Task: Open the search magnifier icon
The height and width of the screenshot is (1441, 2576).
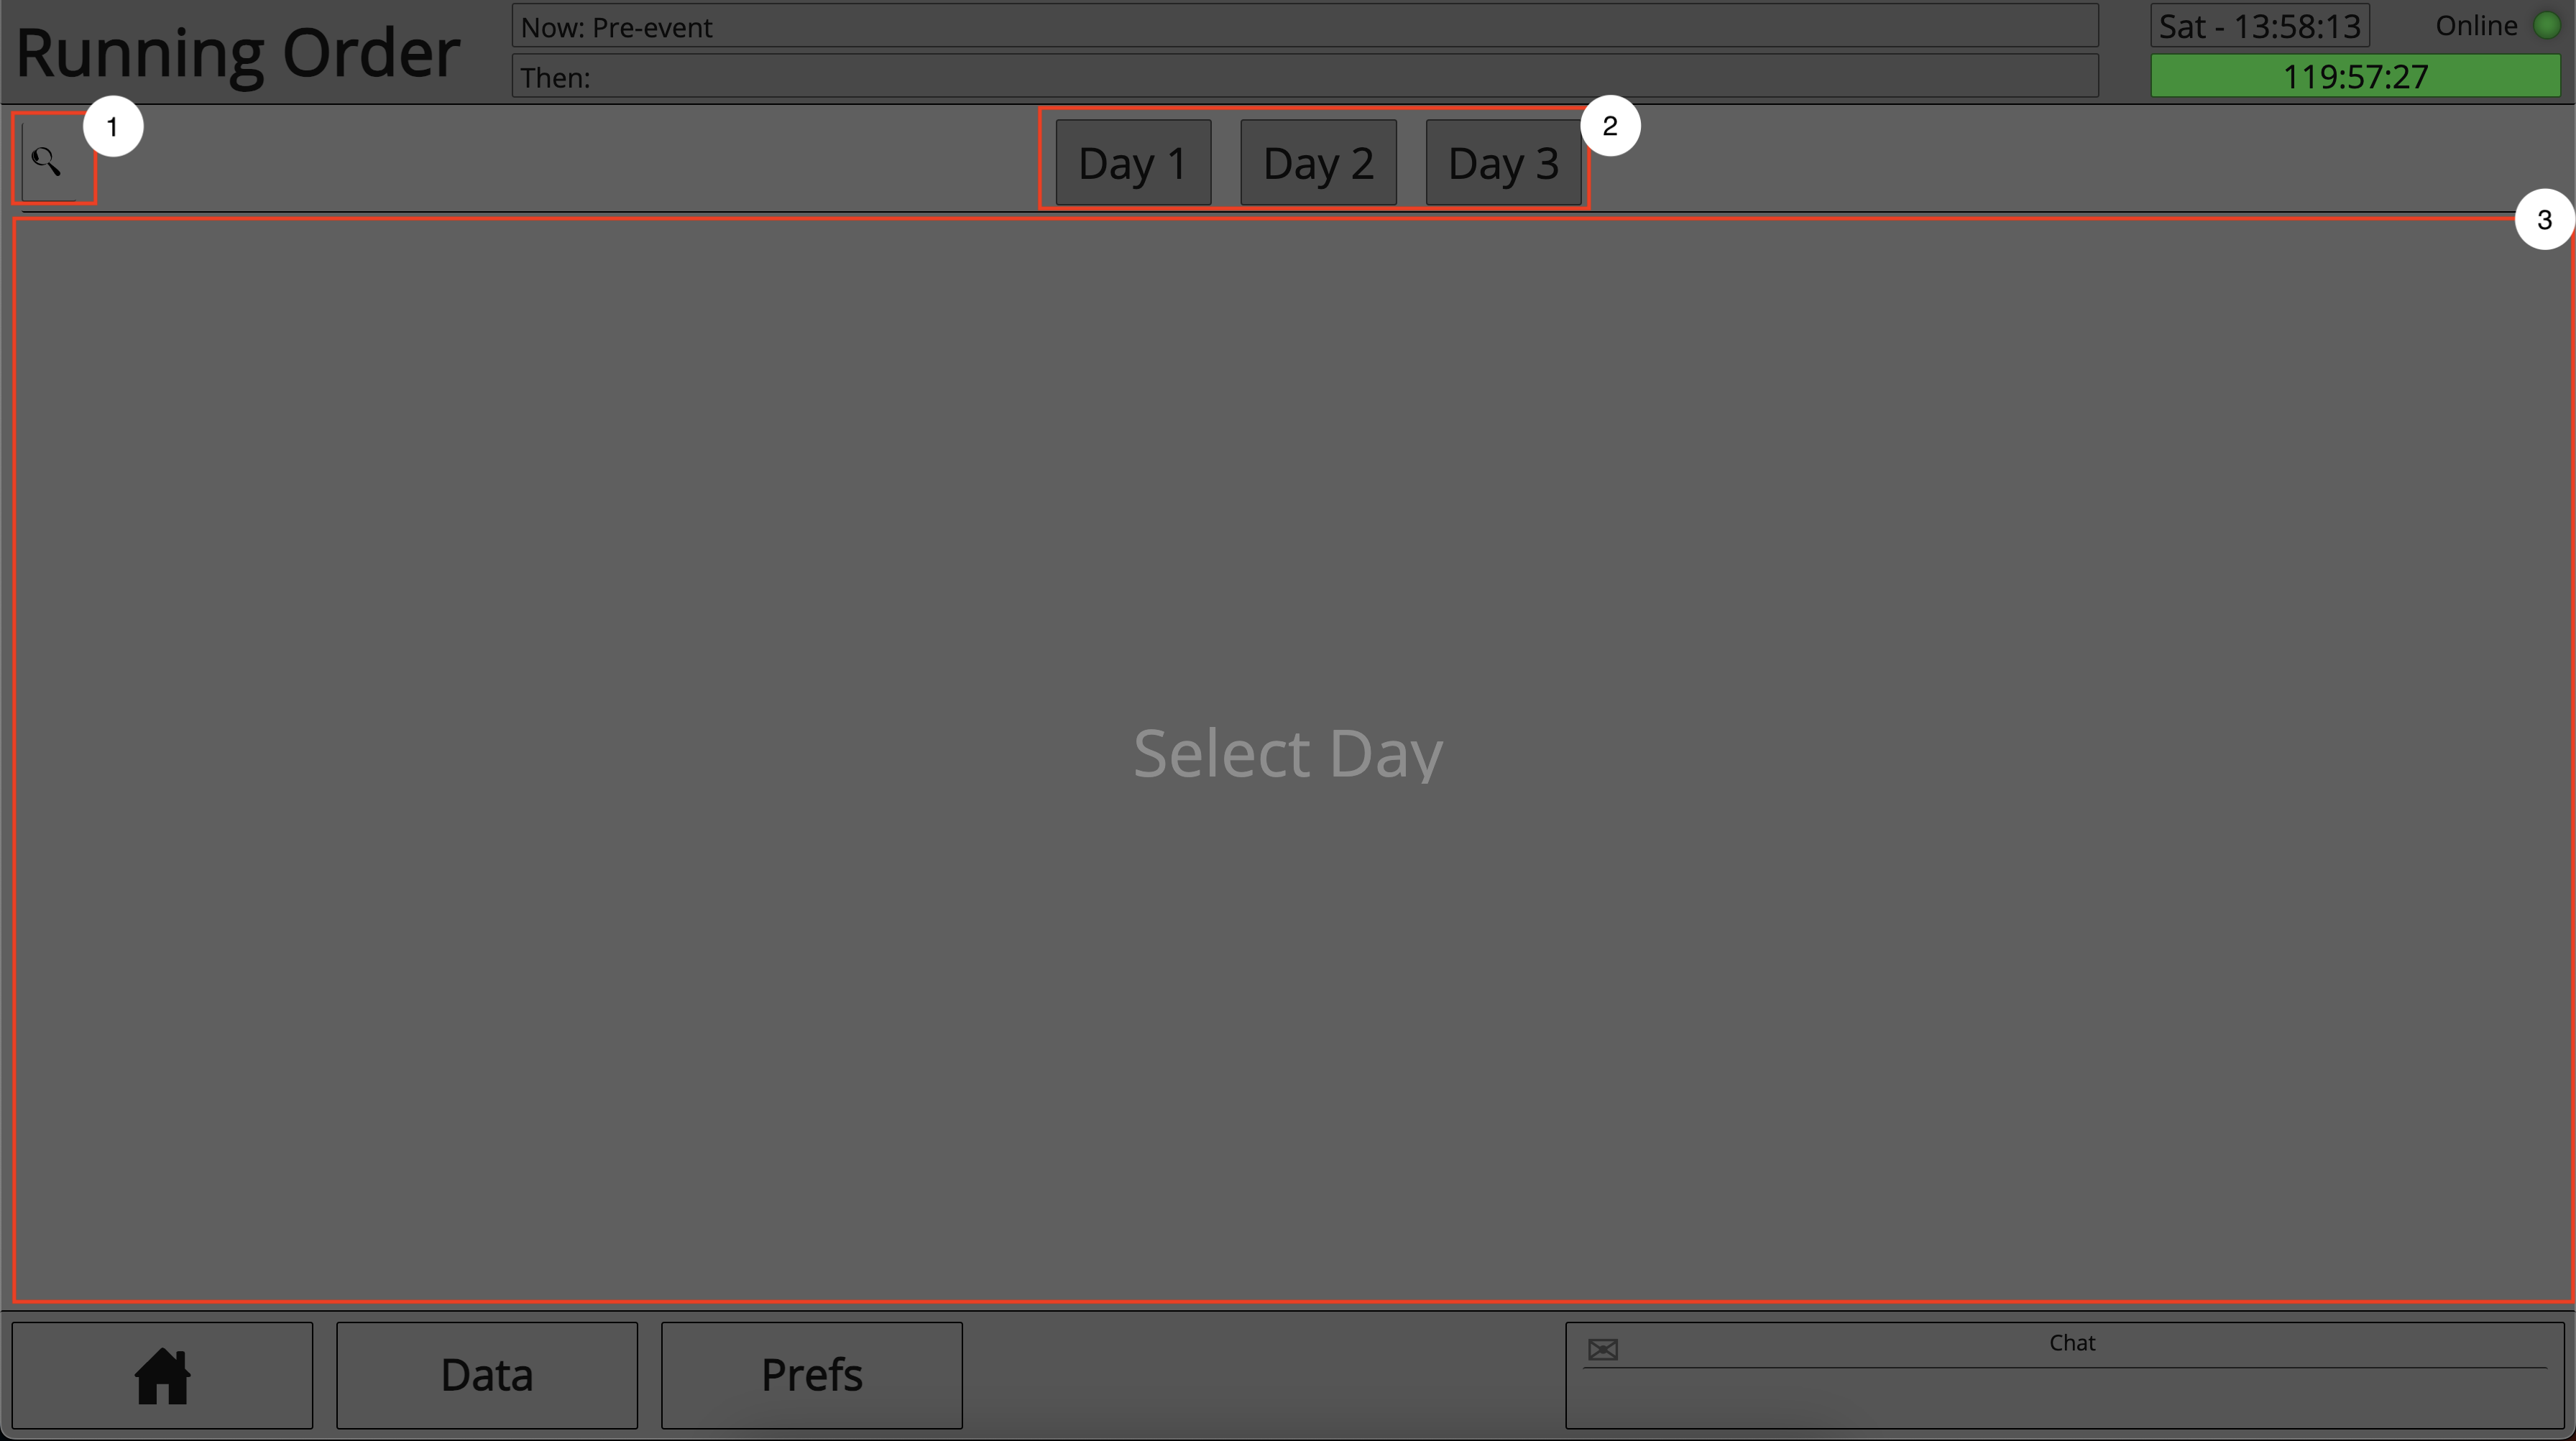Action: tap(47, 160)
